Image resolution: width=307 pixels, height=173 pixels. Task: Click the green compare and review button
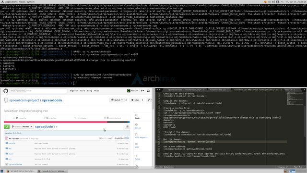(7, 127)
